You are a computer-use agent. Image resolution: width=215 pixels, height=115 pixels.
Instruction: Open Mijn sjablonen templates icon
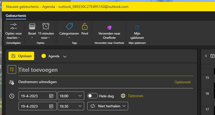coord(137,27)
